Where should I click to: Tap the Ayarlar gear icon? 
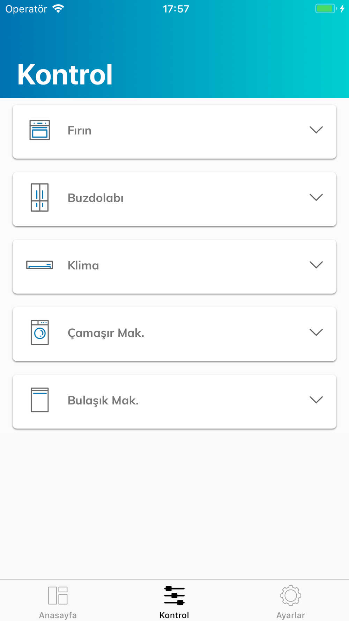291,596
